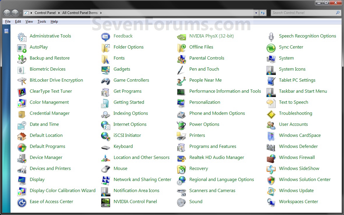344x215 pixels.
Task: Open the NVIDIA Control Panel
Action: (135, 201)
